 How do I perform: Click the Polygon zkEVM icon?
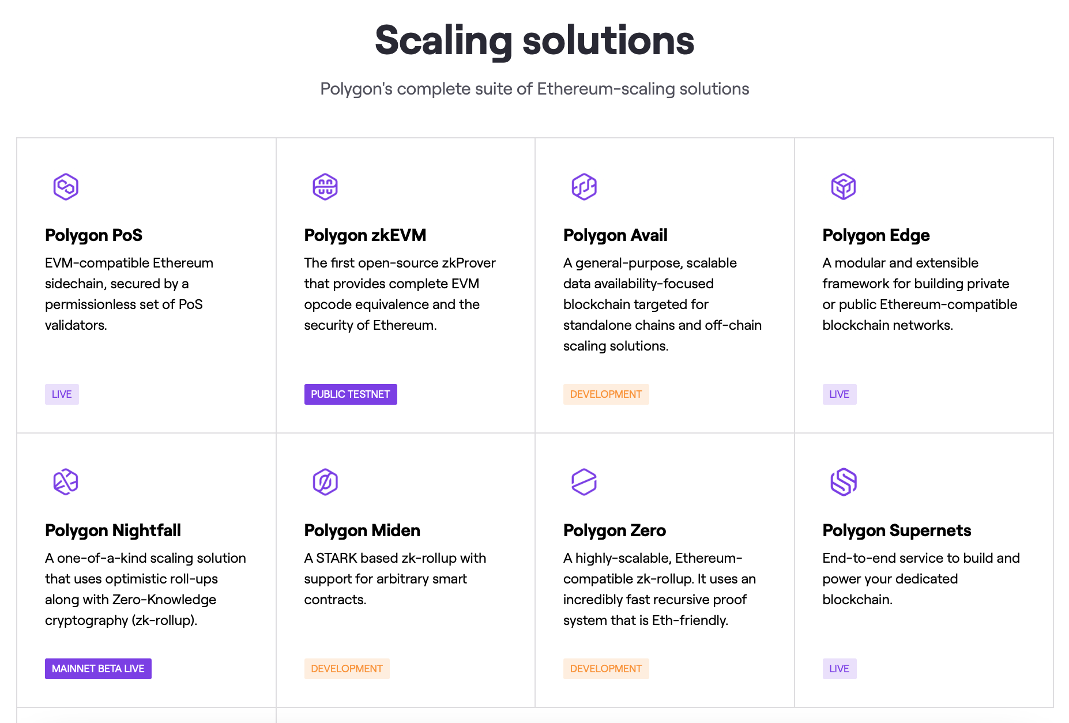tap(325, 187)
